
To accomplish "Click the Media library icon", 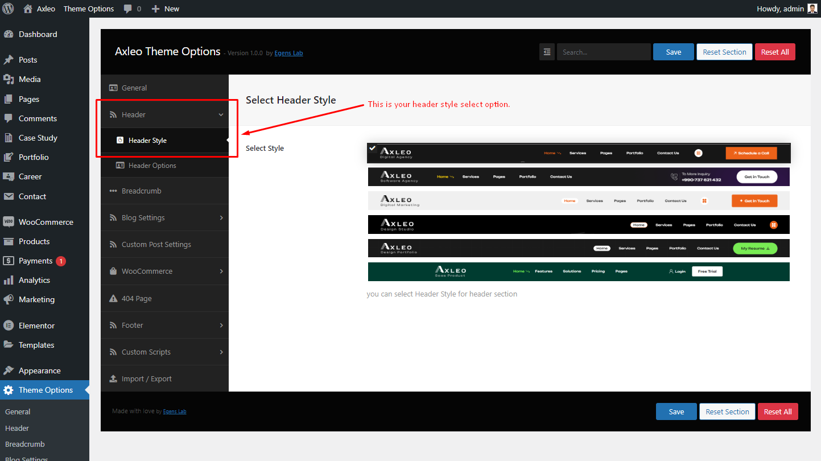I will coord(9,79).
